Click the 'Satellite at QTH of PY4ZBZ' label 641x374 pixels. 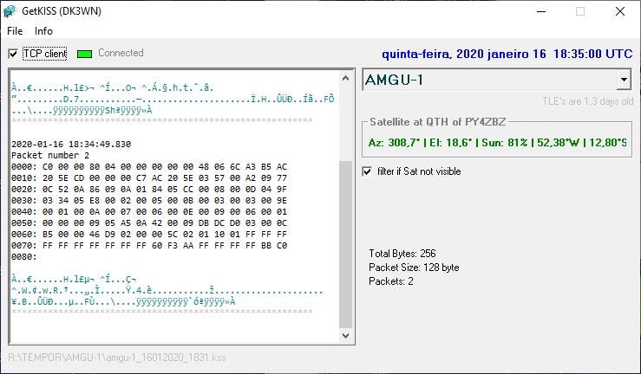coord(437,121)
